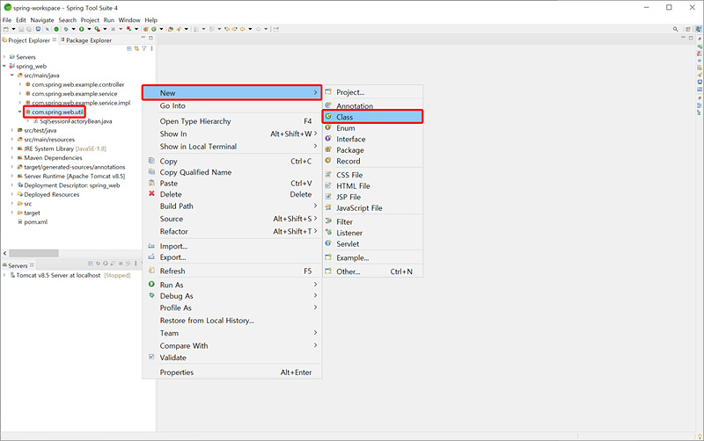Open the Refactor submenu
Image resolution: width=704 pixels, height=441 pixels.
[x=232, y=231]
